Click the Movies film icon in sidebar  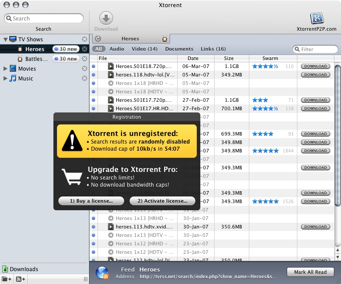[13, 68]
